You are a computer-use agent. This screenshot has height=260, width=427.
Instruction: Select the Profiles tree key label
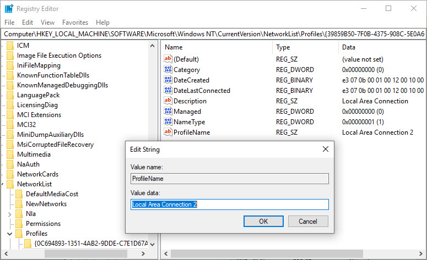tap(37, 234)
